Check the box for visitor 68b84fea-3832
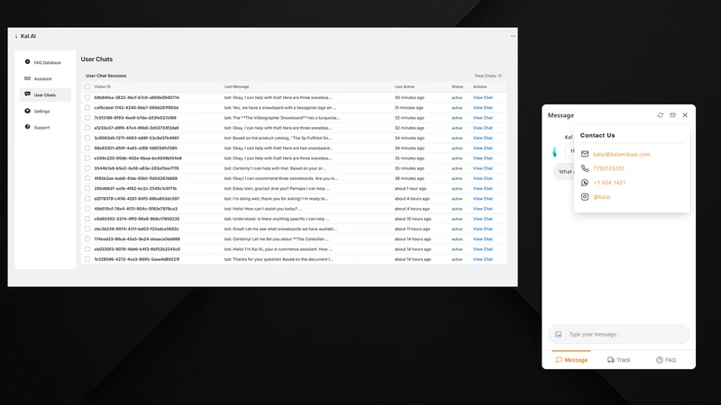 click(x=87, y=98)
